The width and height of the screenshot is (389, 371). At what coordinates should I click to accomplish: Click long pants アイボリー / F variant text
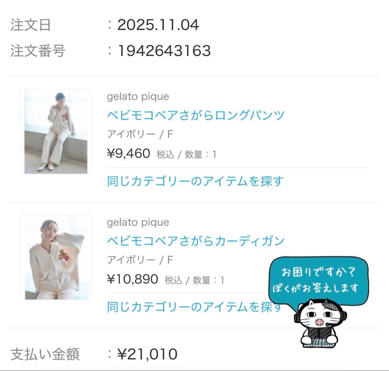[140, 134]
